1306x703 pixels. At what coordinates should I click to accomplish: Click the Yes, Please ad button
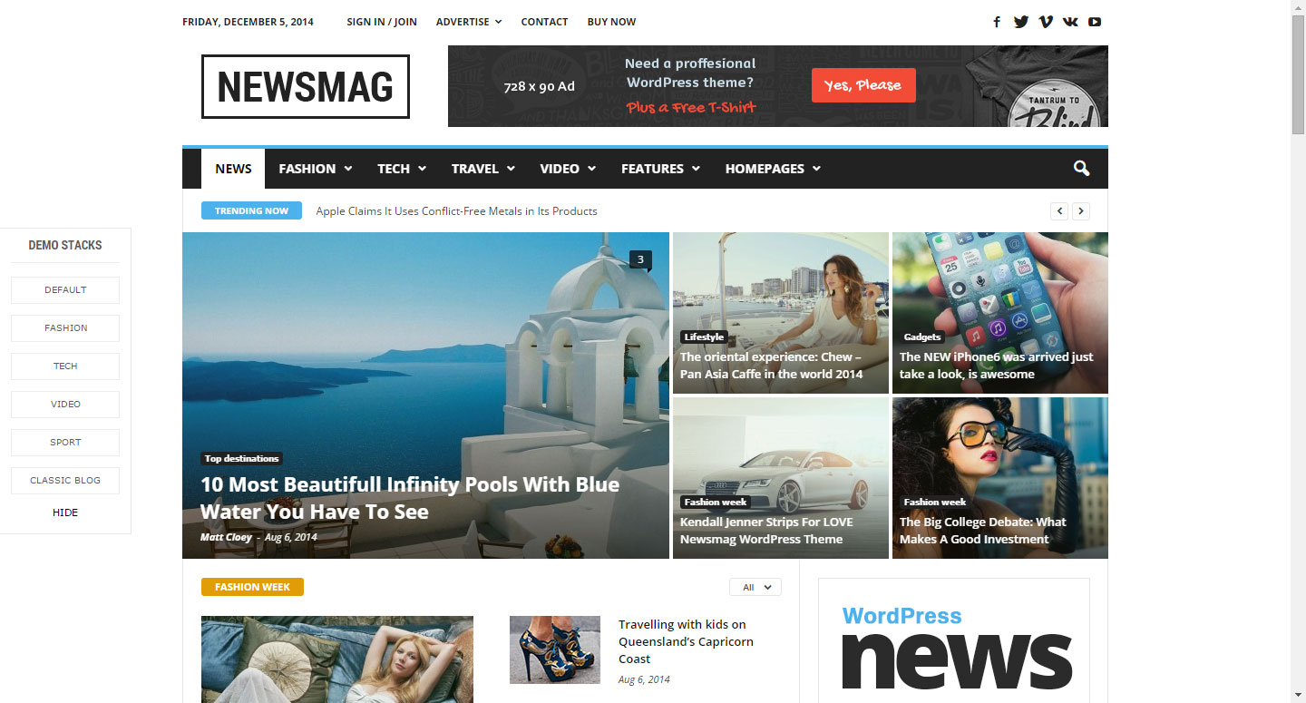point(863,85)
